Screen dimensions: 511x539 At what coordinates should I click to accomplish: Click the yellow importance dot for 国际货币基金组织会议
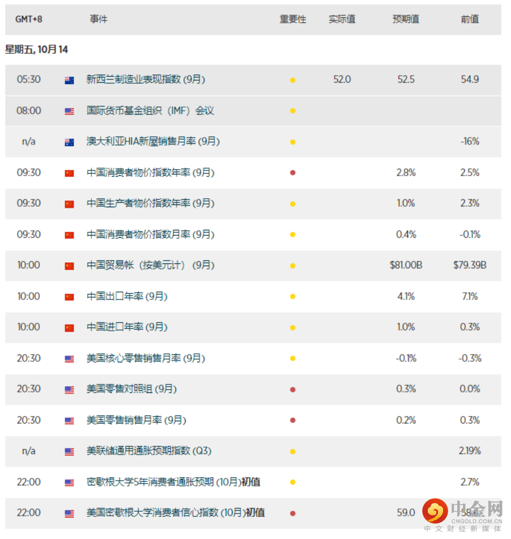point(293,111)
